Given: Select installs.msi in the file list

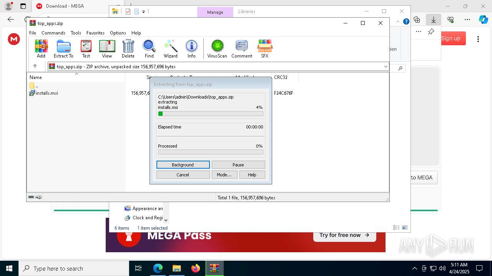Looking at the screenshot, I should [44, 93].
